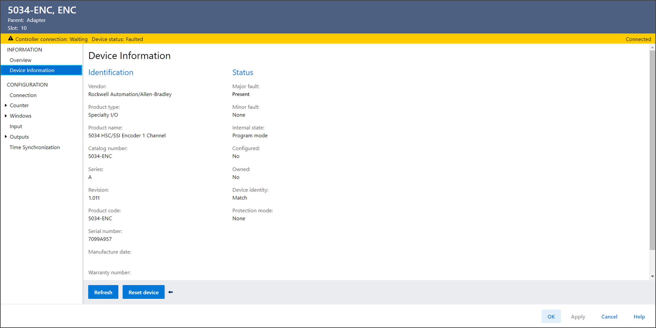Confirm with the OK button
Viewport: 656px width, 328px height.
click(551, 317)
